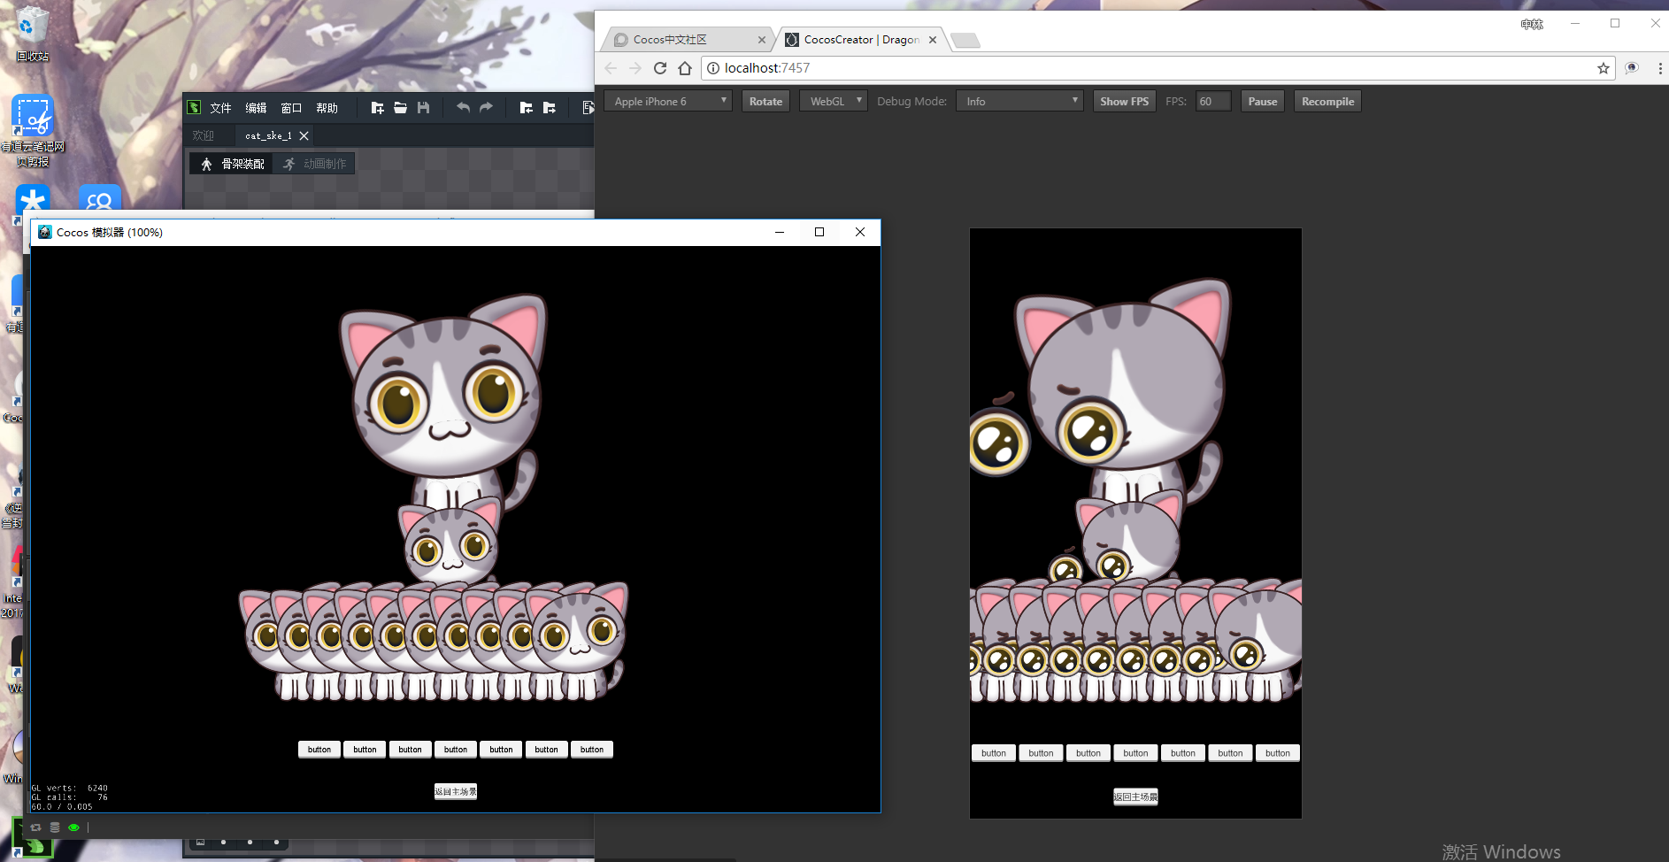Click the database stack icon below the simulator
The height and width of the screenshot is (862, 1669).
click(55, 827)
